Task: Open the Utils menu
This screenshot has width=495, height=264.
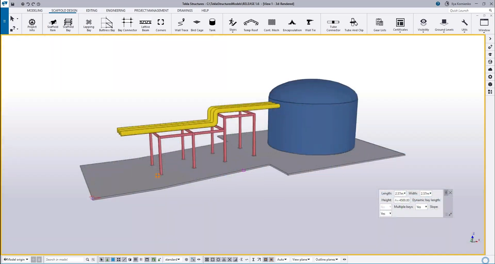Action: (x=464, y=25)
